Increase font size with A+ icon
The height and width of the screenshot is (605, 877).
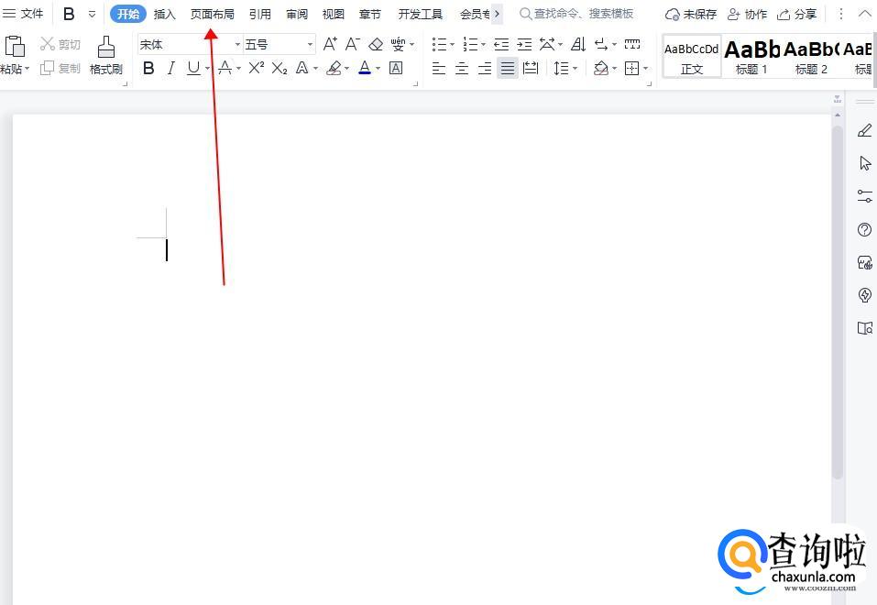(x=330, y=44)
